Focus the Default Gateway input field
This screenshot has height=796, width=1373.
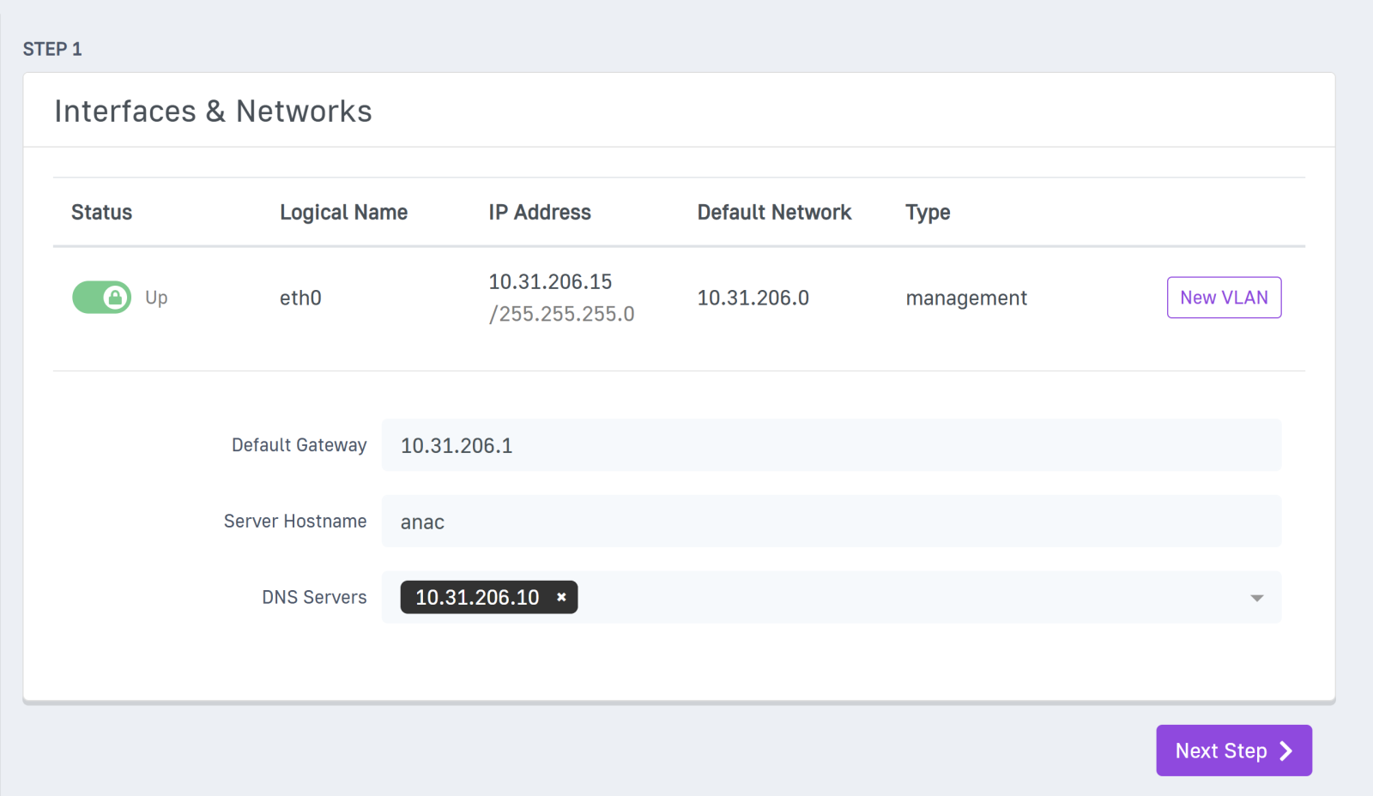click(x=831, y=445)
